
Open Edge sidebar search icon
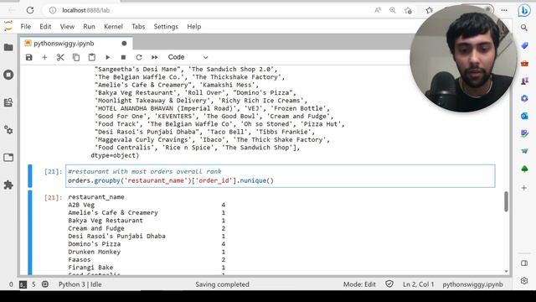click(524, 28)
